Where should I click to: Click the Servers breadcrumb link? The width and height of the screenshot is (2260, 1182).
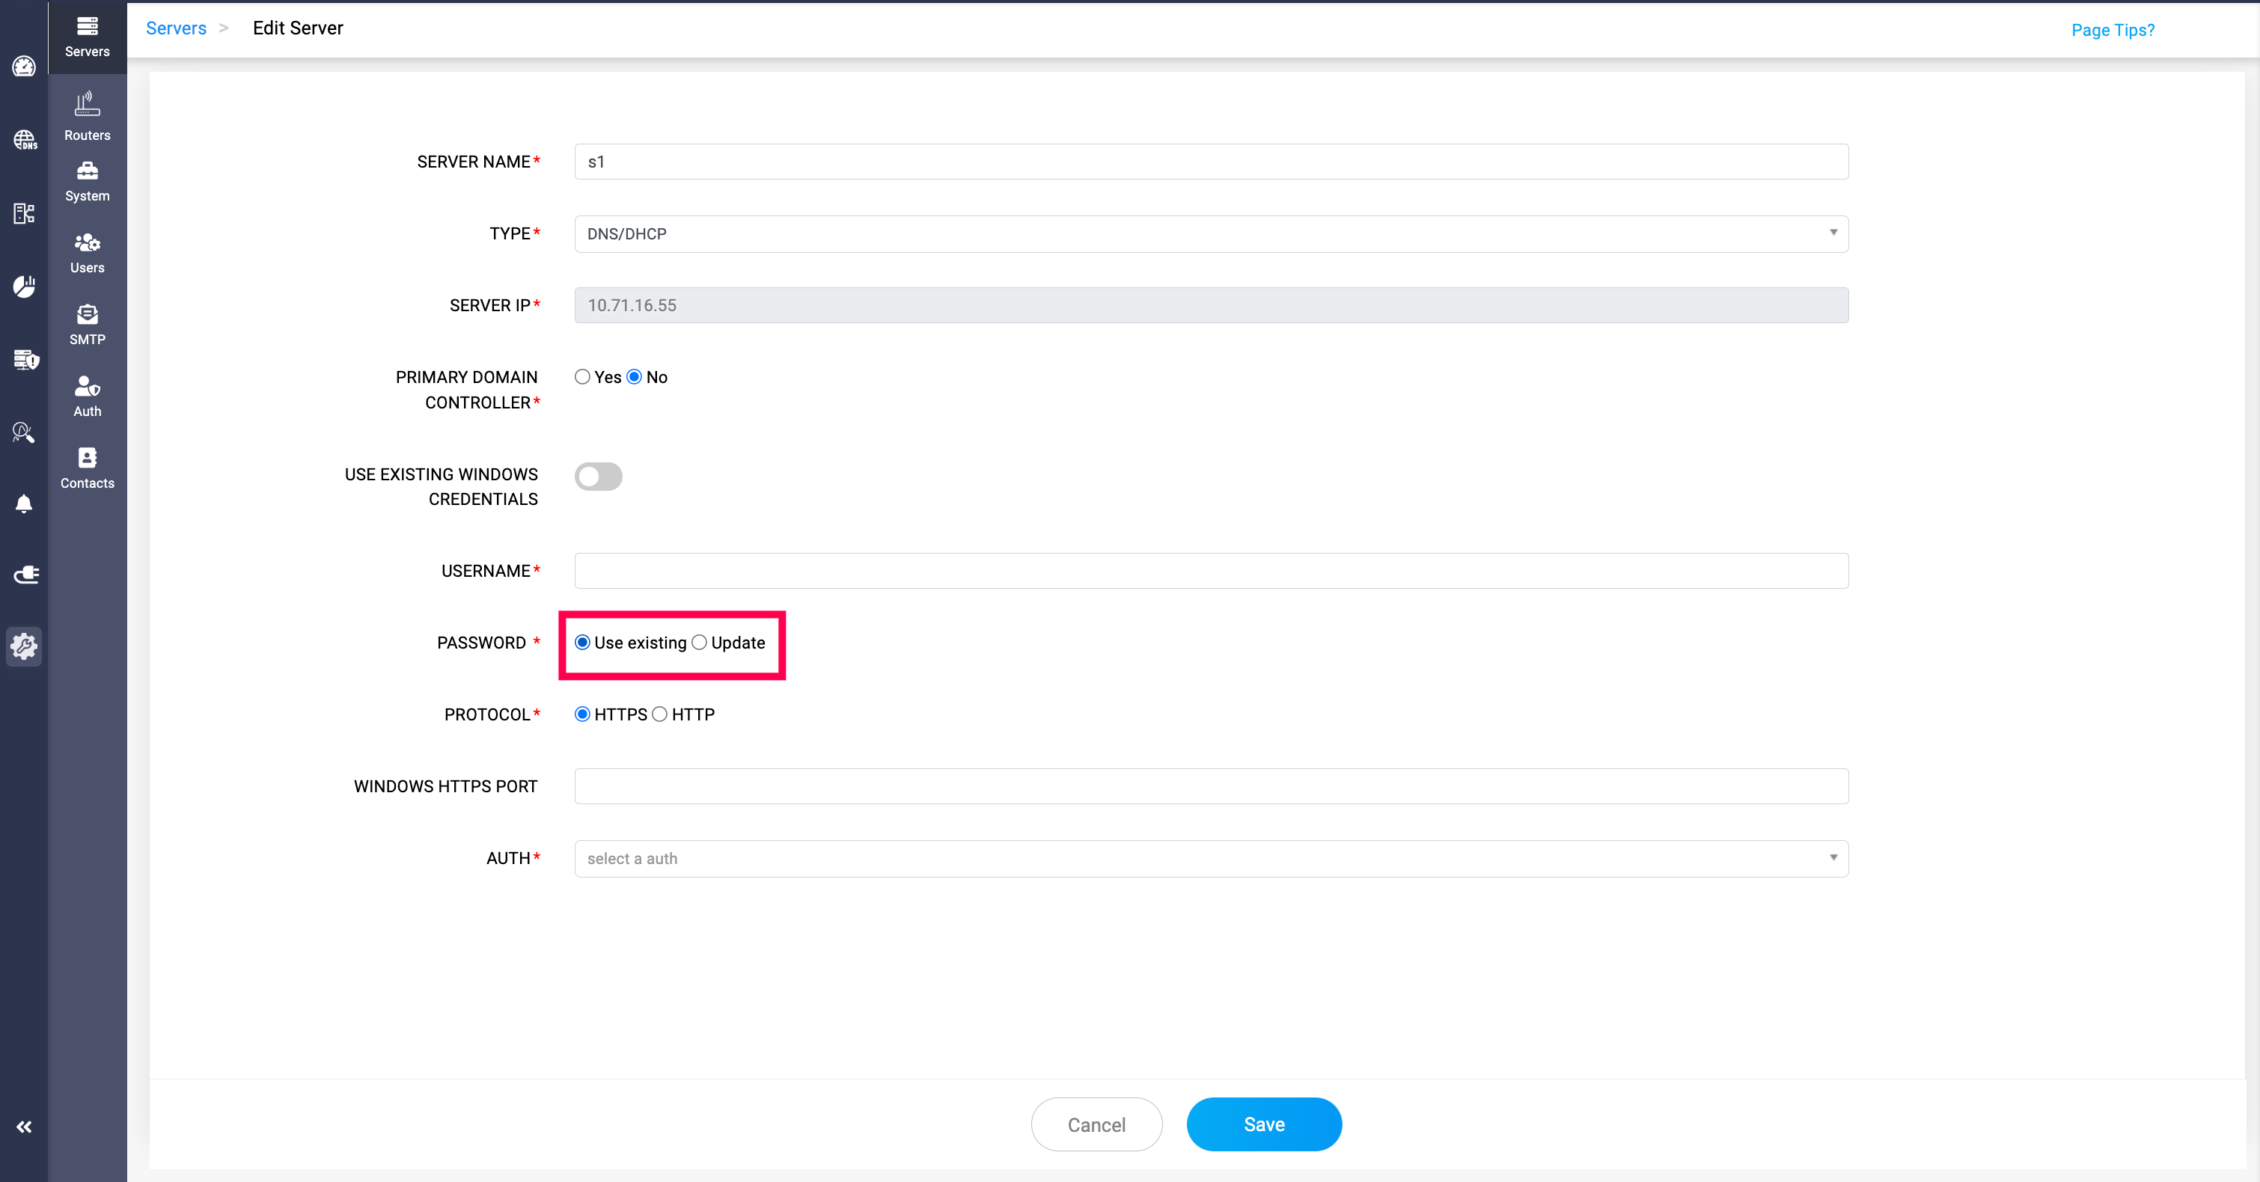[175, 28]
